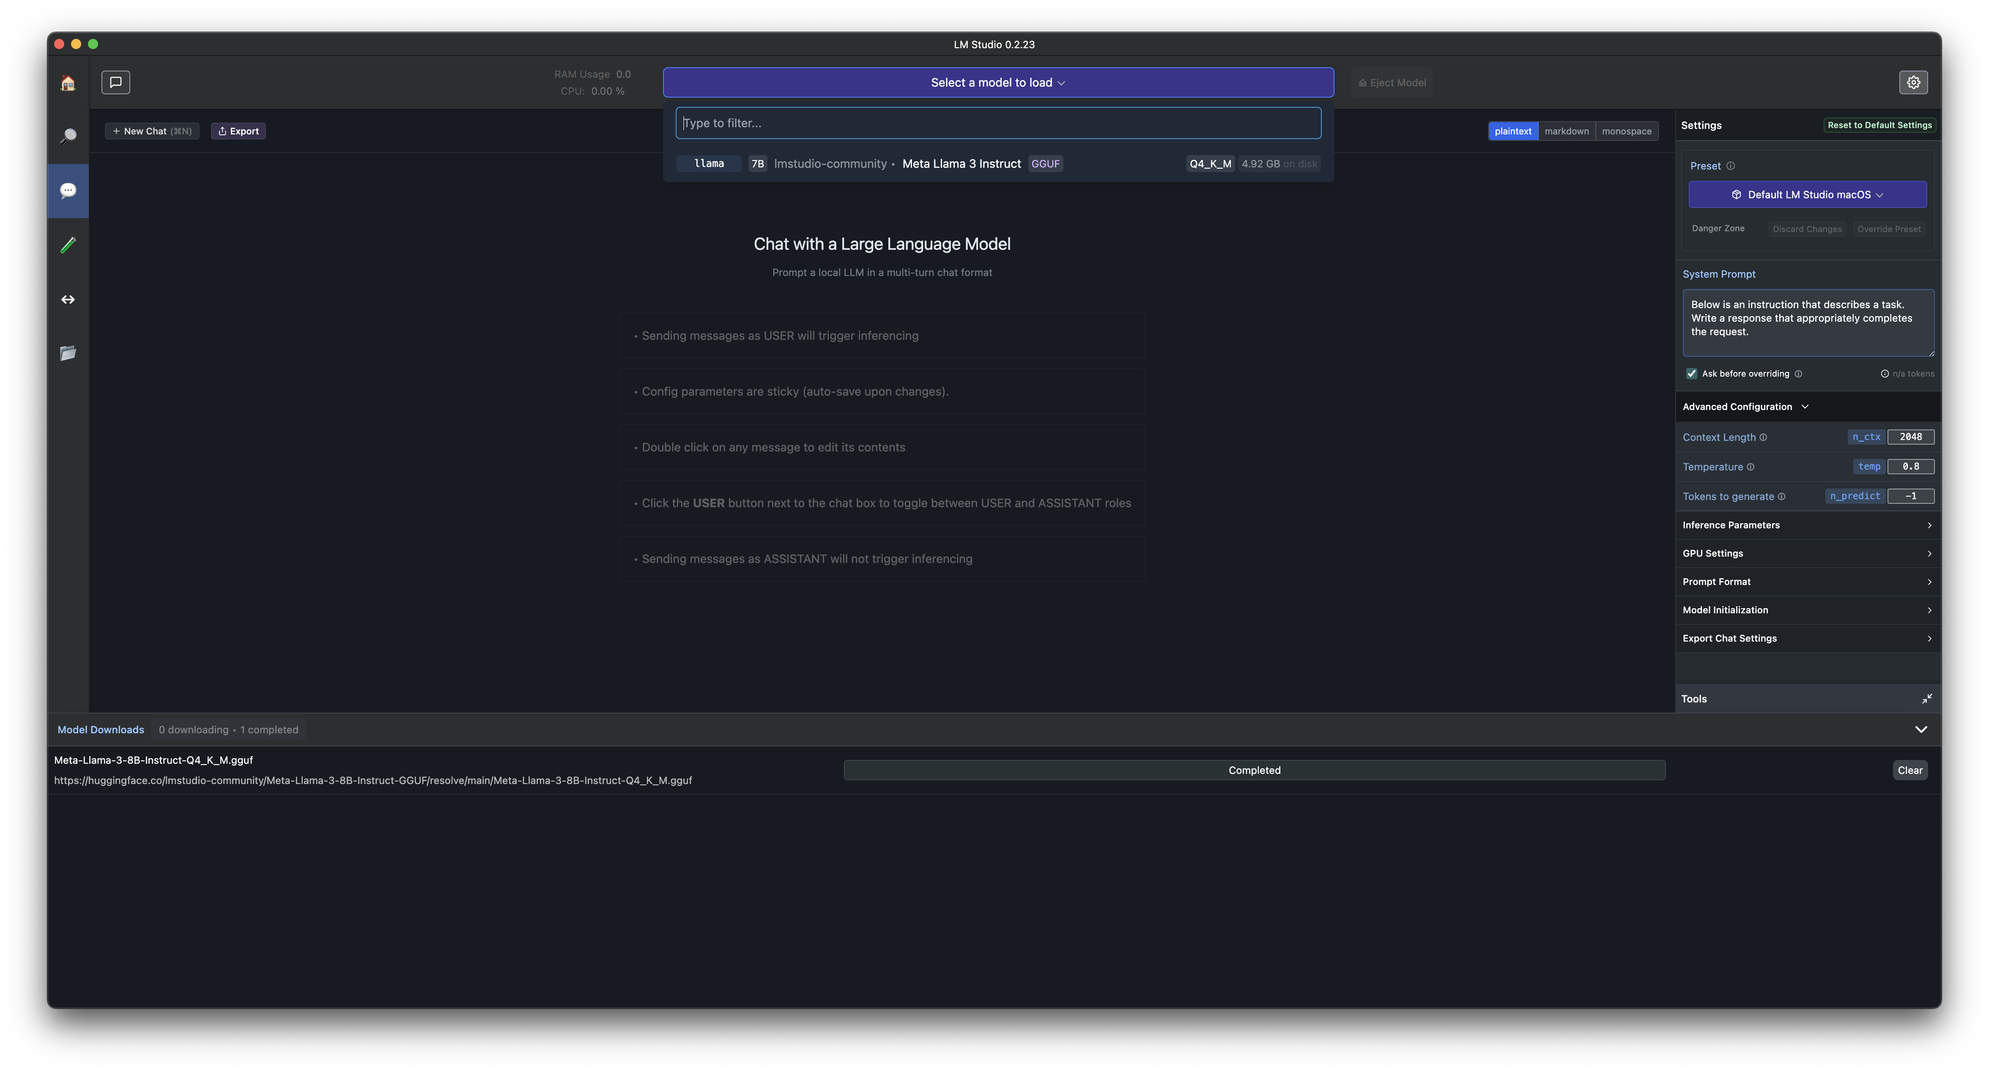This screenshot has width=1989, height=1071.
Task: Open My Models folder icon
Action: (68, 353)
